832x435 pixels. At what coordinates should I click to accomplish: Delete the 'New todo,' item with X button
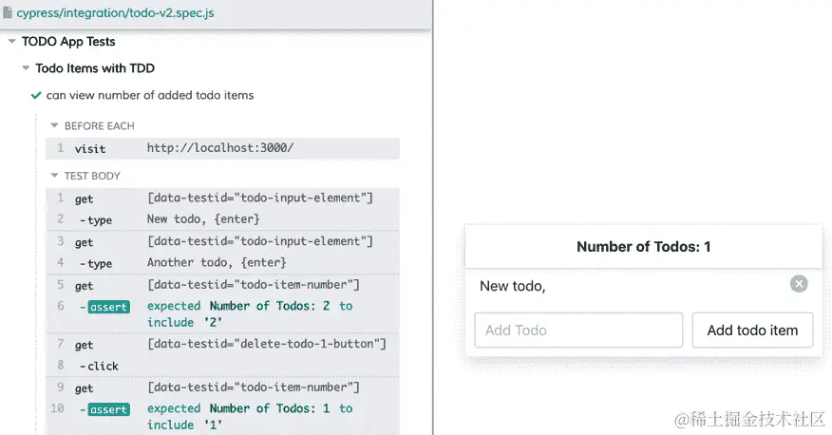coord(799,284)
